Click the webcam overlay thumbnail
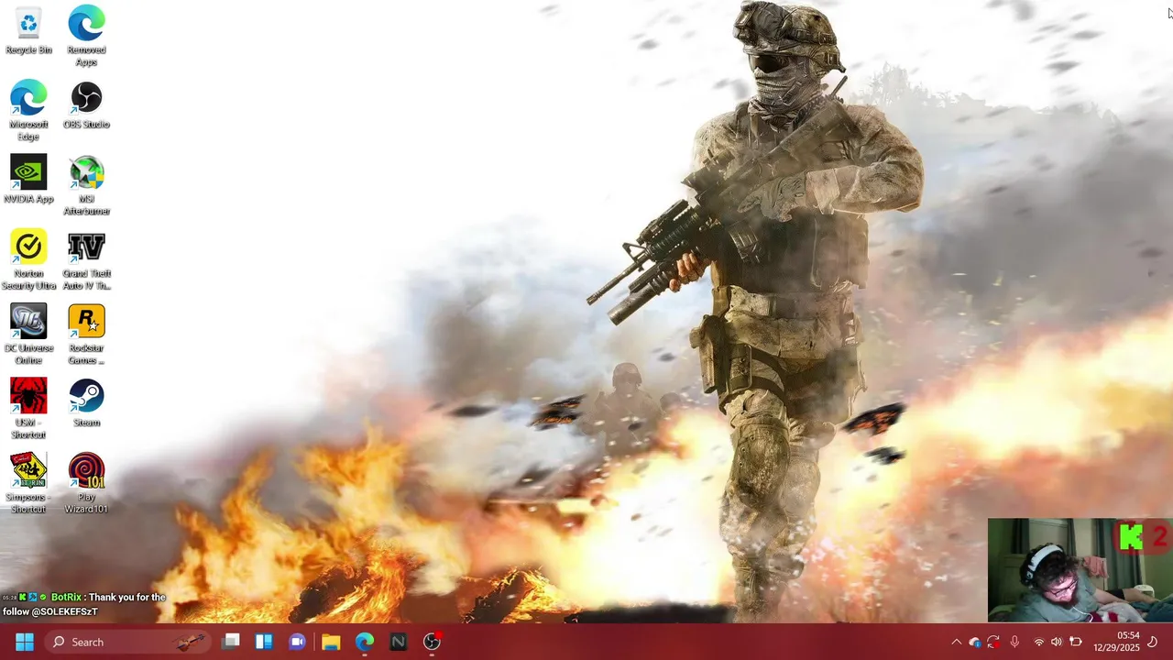1173x660 pixels. [x=1080, y=570]
